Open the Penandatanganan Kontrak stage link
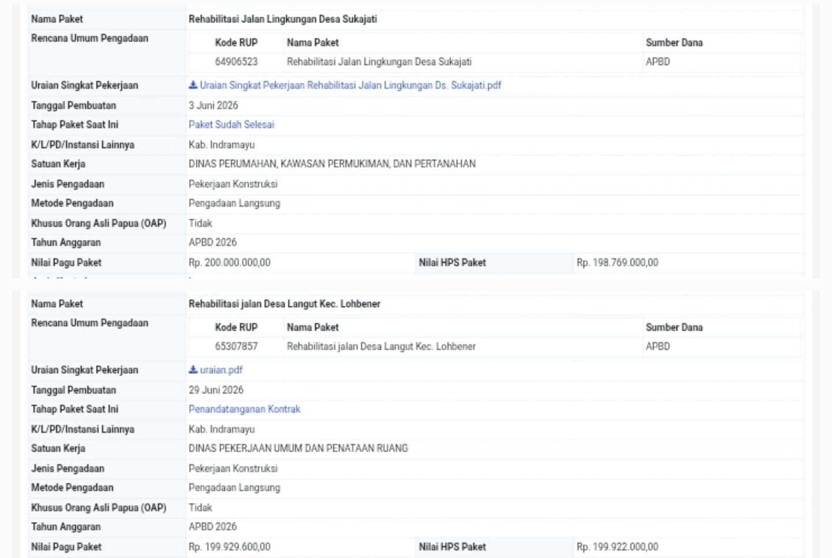Image resolution: width=832 pixels, height=558 pixels. click(244, 409)
